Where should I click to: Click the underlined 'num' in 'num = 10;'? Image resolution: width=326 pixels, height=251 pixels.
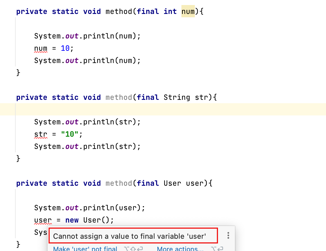point(41,49)
